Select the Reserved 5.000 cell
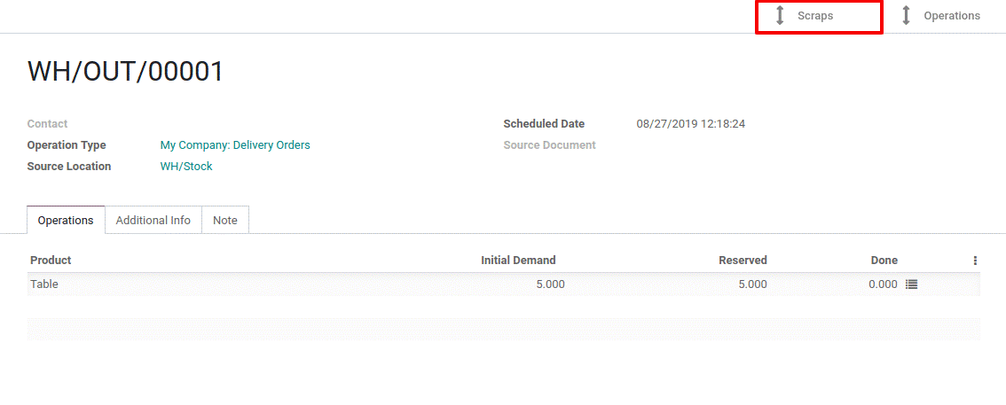Screen dimensions: 1006x405 pyautogui.click(x=752, y=284)
